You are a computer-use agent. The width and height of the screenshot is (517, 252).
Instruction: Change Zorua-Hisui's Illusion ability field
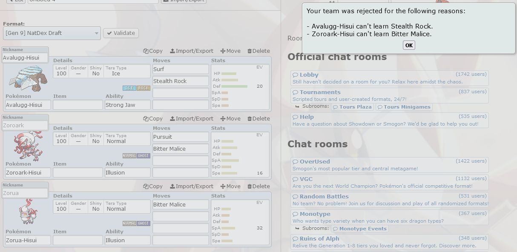click(128, 240)
